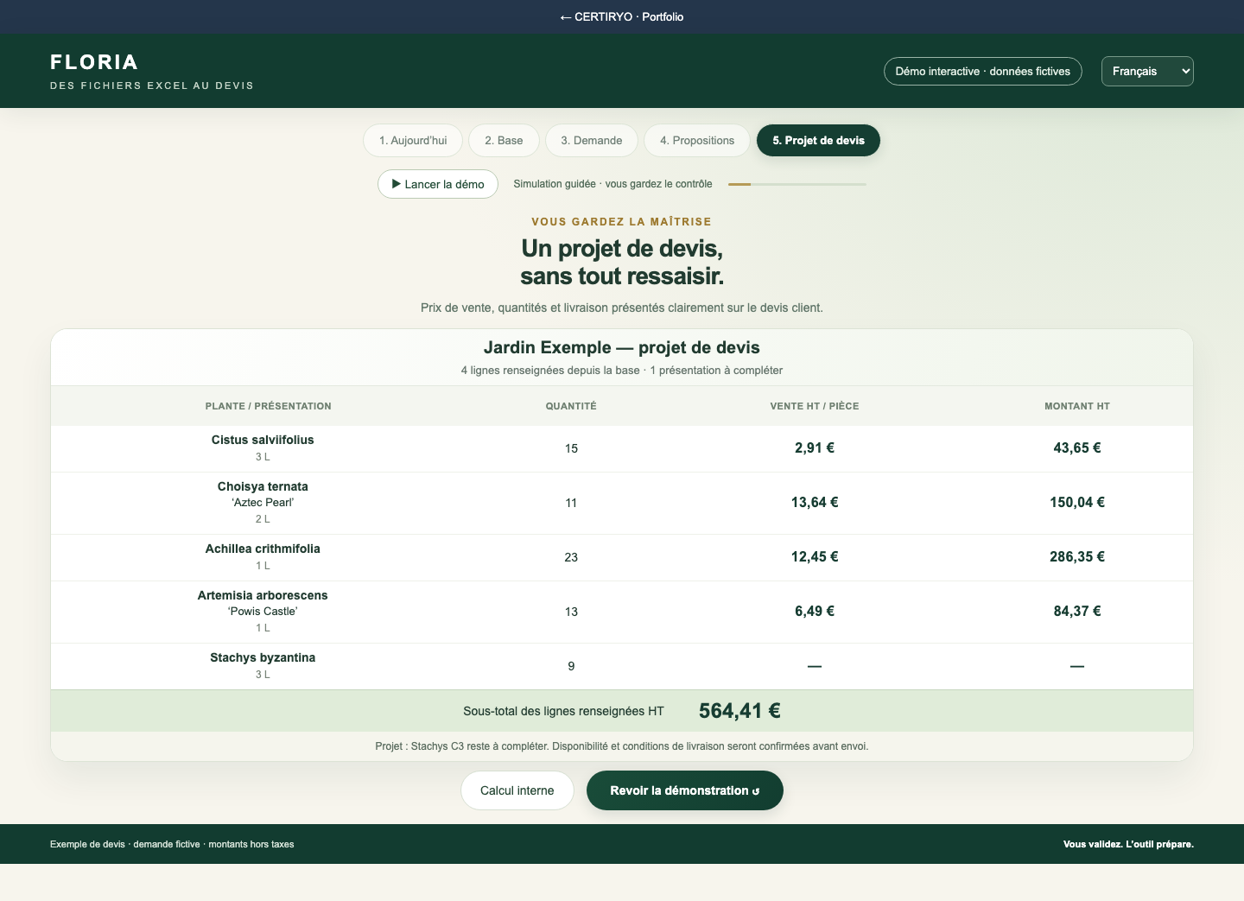Viewport: 1244px width, 901px height.
Task: Open the Français language dropdown
Action: (x=1147, y=71)
